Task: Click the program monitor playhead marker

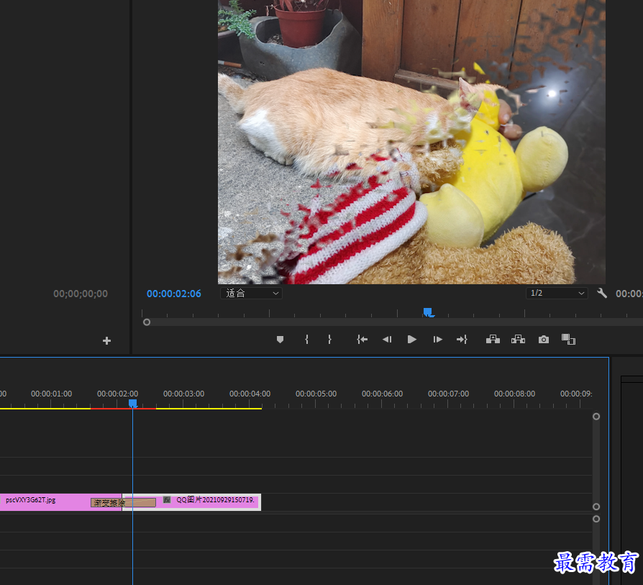Action: [x=428, y=312]
